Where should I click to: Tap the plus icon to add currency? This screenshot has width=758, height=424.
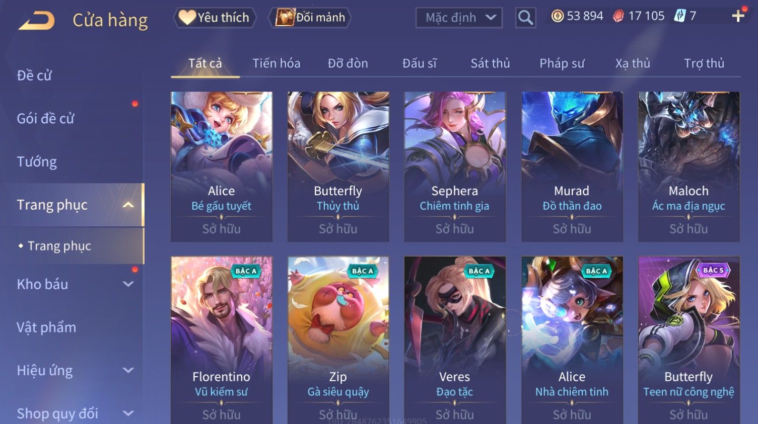(738, 17)
